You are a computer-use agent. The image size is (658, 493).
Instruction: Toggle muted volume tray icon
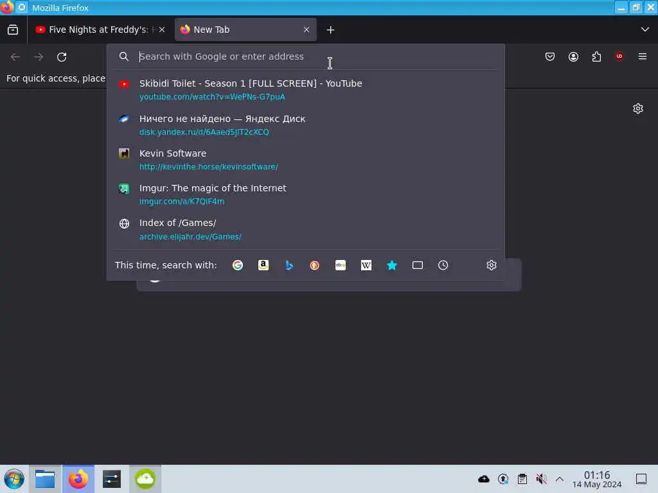click(x=541, y=479)
